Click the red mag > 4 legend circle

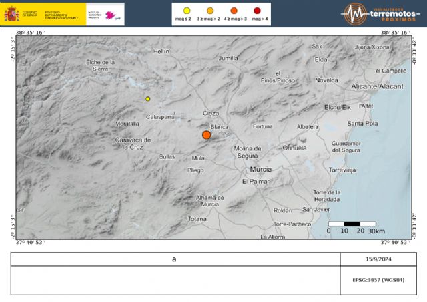[x=257, y=11]
